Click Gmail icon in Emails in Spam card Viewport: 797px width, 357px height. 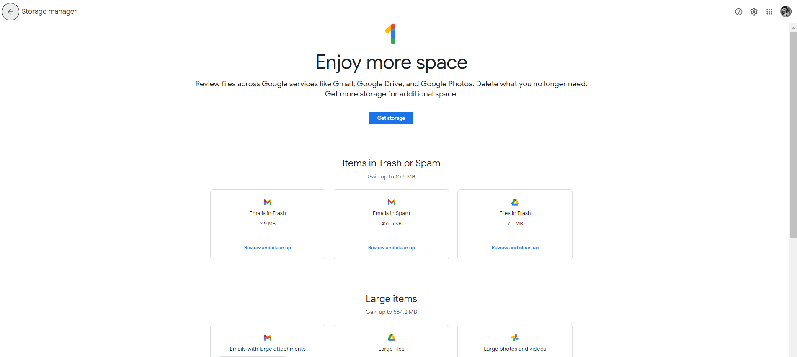coord(391,202)
